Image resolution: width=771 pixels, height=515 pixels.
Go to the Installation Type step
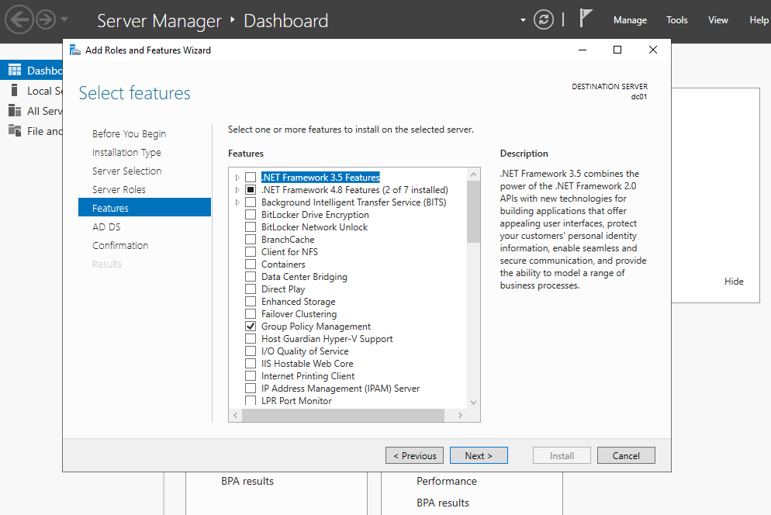(x=126, y=153)
